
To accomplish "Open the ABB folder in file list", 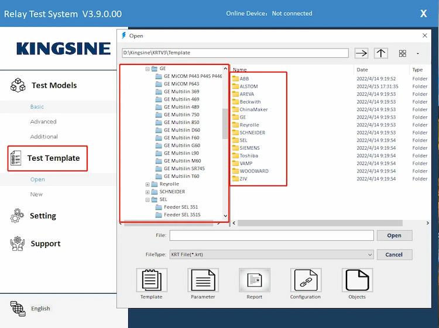I will (x=241, y=78).
